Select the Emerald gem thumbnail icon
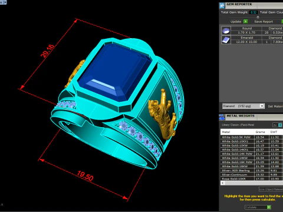The image size is (283, 212). 226,40
